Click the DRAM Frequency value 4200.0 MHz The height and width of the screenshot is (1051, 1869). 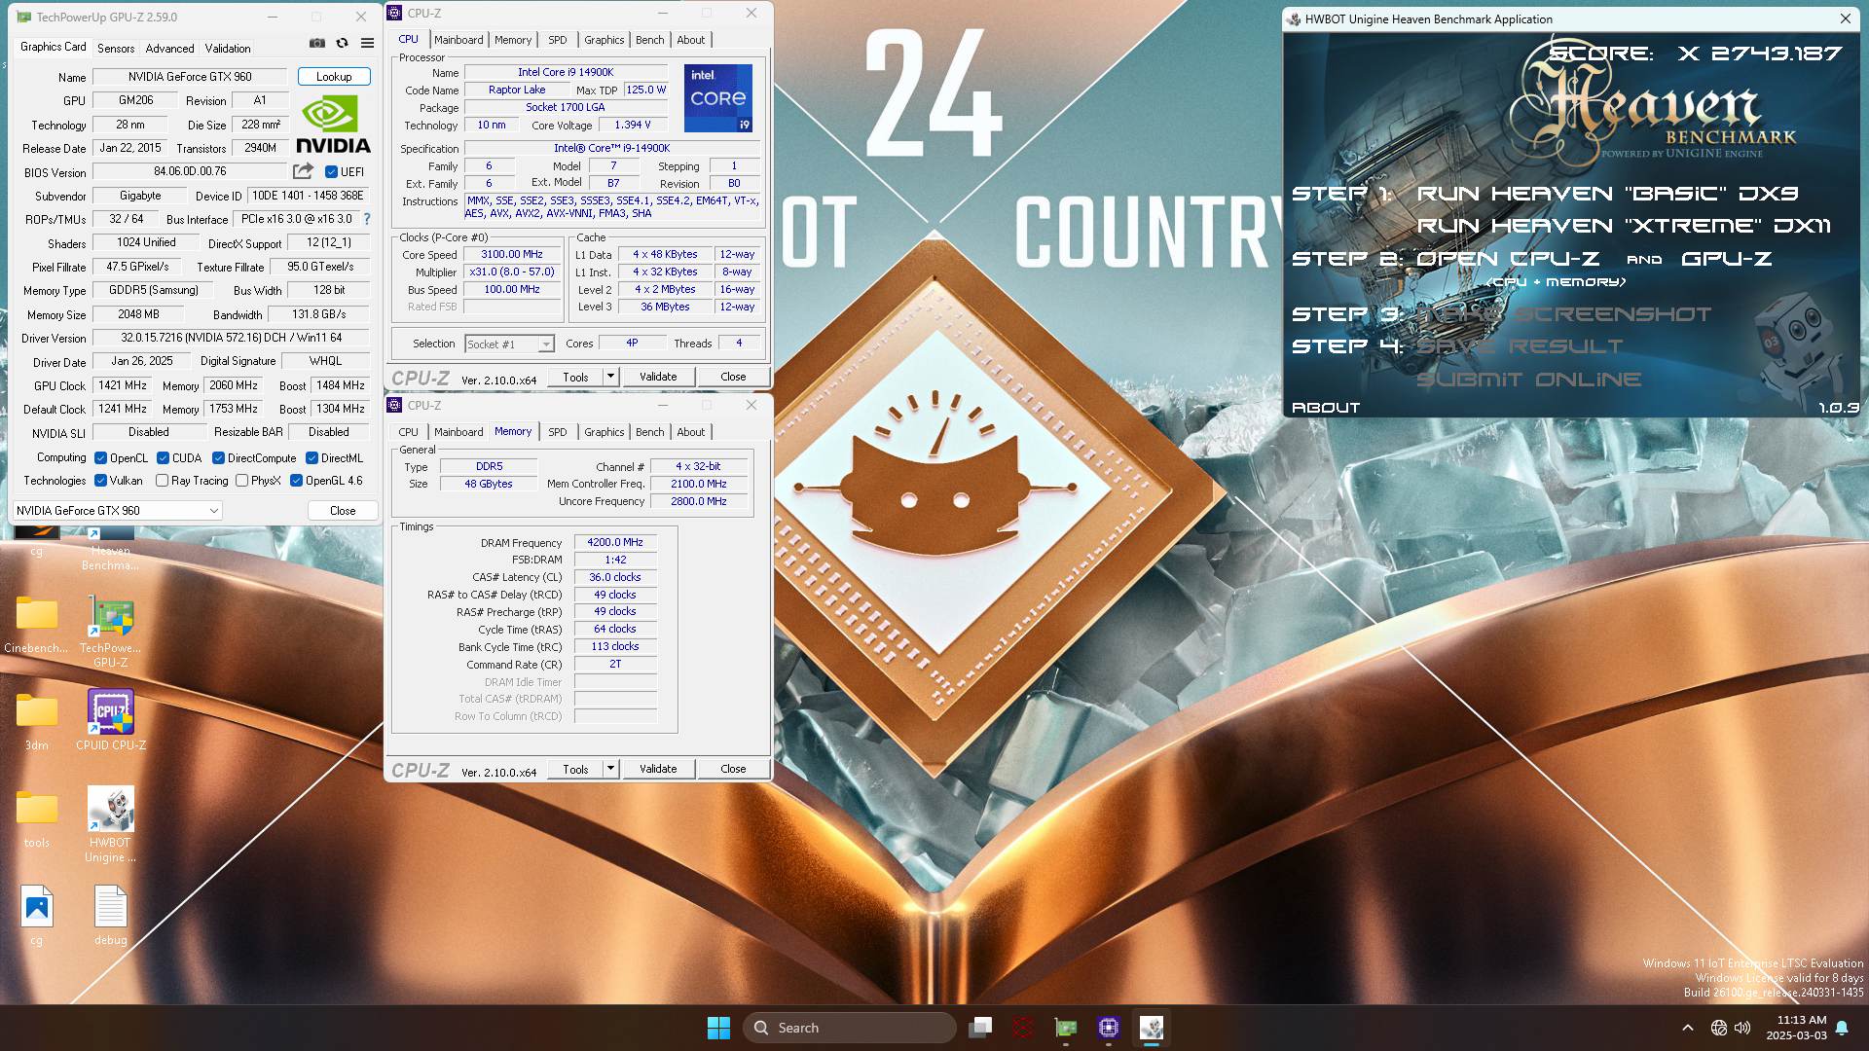[615, 542]
